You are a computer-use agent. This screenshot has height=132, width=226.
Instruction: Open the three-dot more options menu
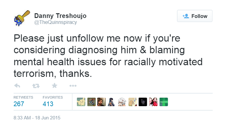[x=73, y=86]
